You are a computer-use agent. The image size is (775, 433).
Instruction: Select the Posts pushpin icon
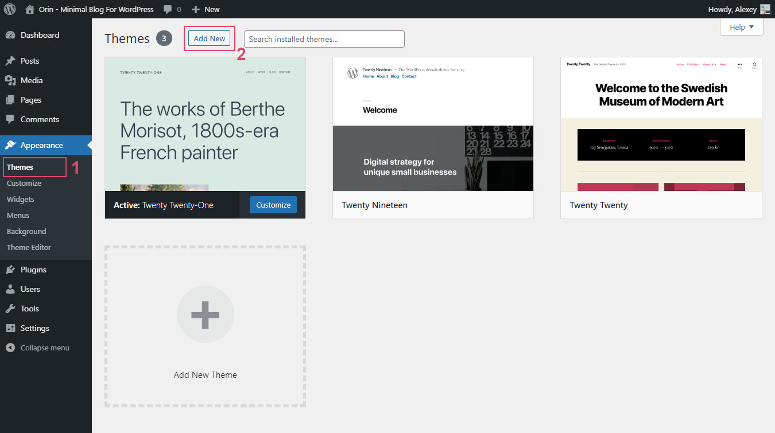(x=12, y=61)
